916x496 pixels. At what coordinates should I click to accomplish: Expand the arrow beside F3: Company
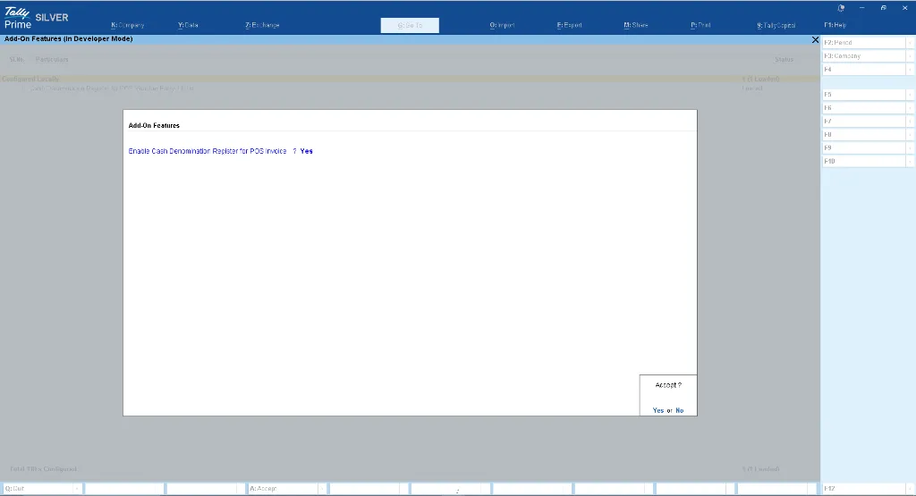coord(910,55)
